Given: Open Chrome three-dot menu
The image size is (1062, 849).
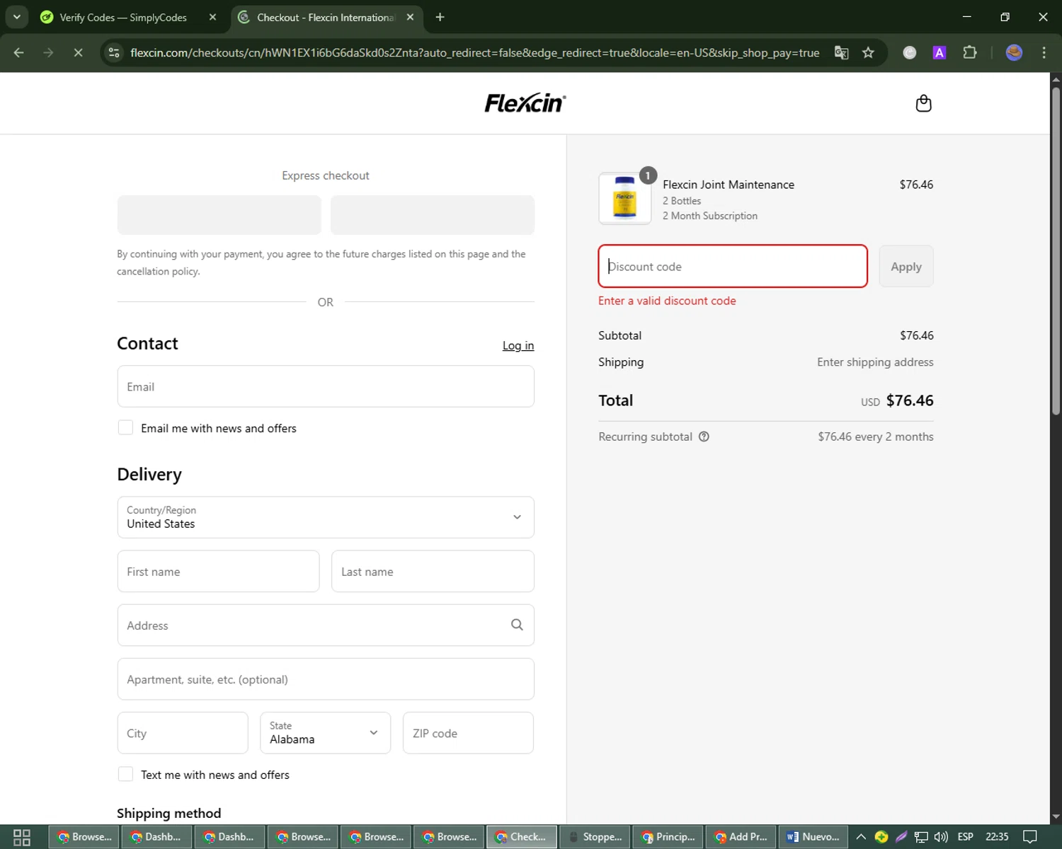Looking at the screenshot, I should click(1044, 52).
